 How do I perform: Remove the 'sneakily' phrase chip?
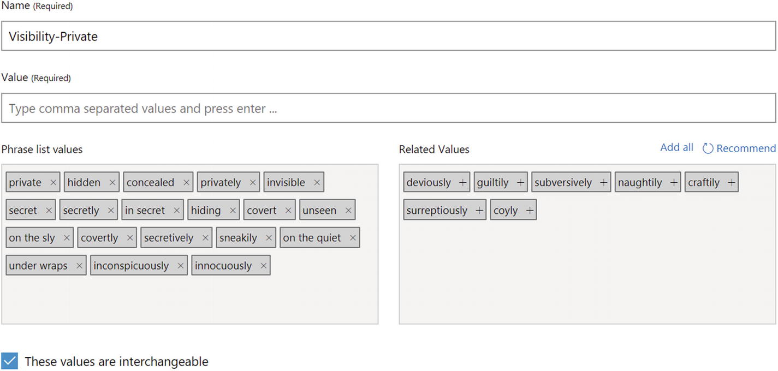[x=269, y=238]
